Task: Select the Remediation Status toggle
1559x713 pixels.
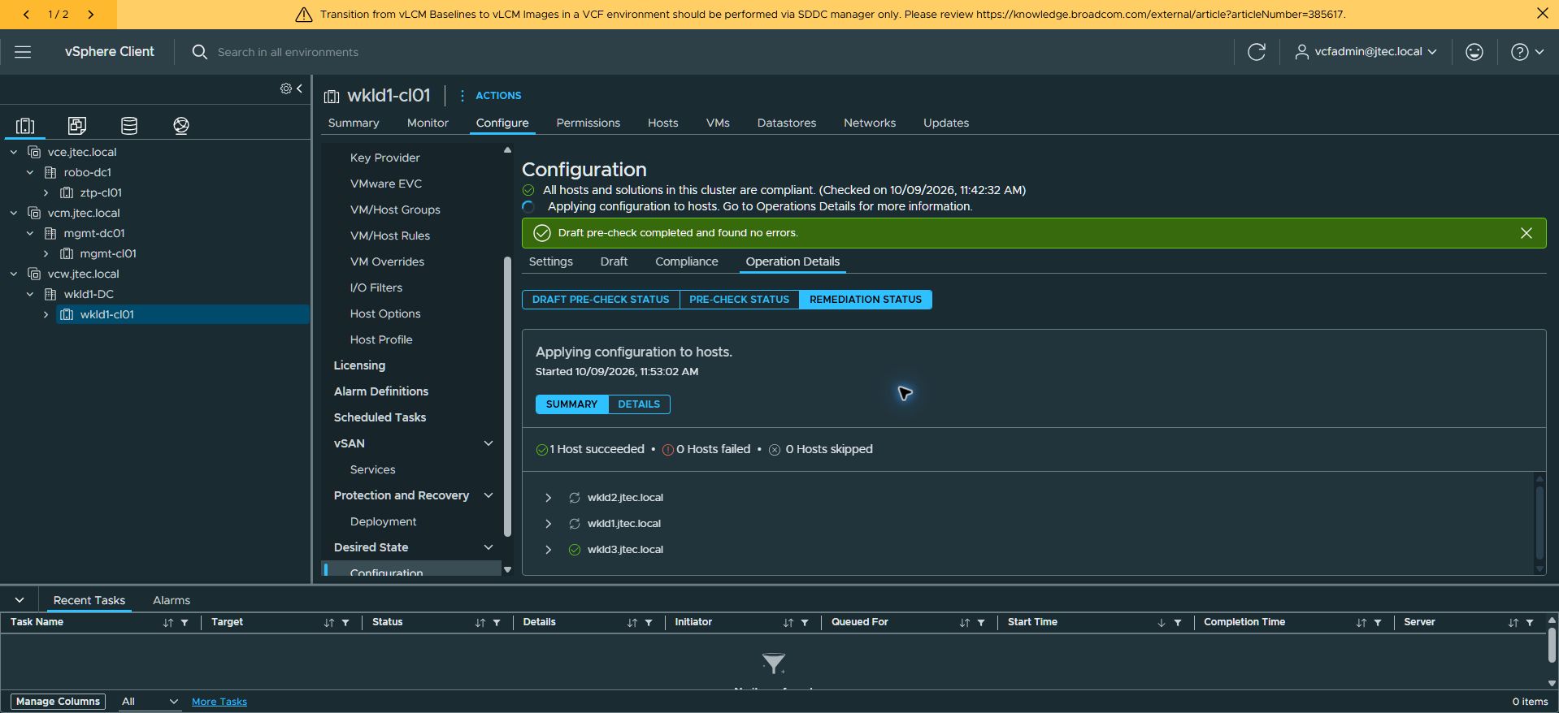Action: coord(866,300)
